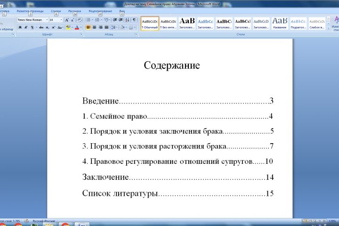
Task: Toggle bold formatting (Ж)
Action: point(20,27)
